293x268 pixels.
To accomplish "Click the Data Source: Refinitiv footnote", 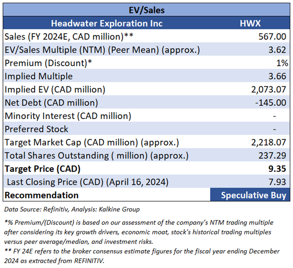I will (72, 209).
